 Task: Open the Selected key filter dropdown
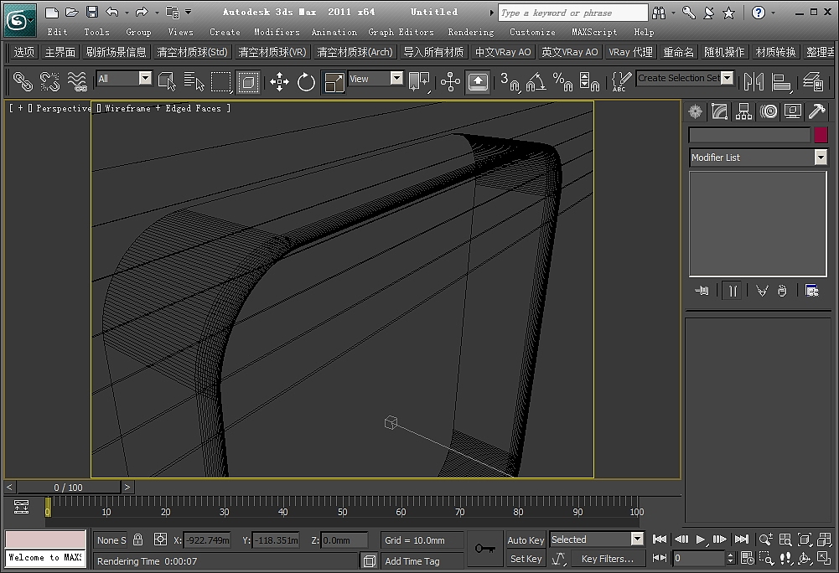637,539
